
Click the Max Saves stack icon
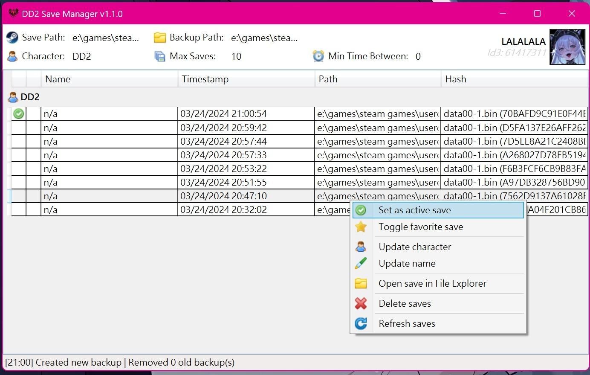tap(160, 56)
